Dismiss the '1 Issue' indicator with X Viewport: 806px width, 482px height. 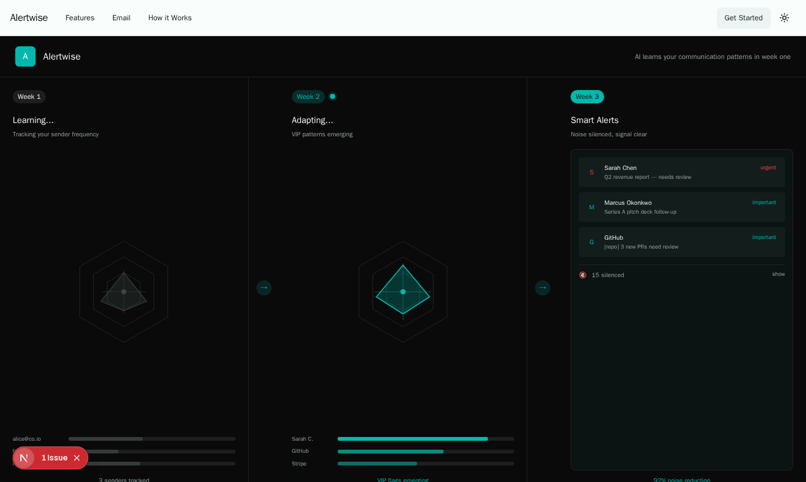tap(77, 458)
